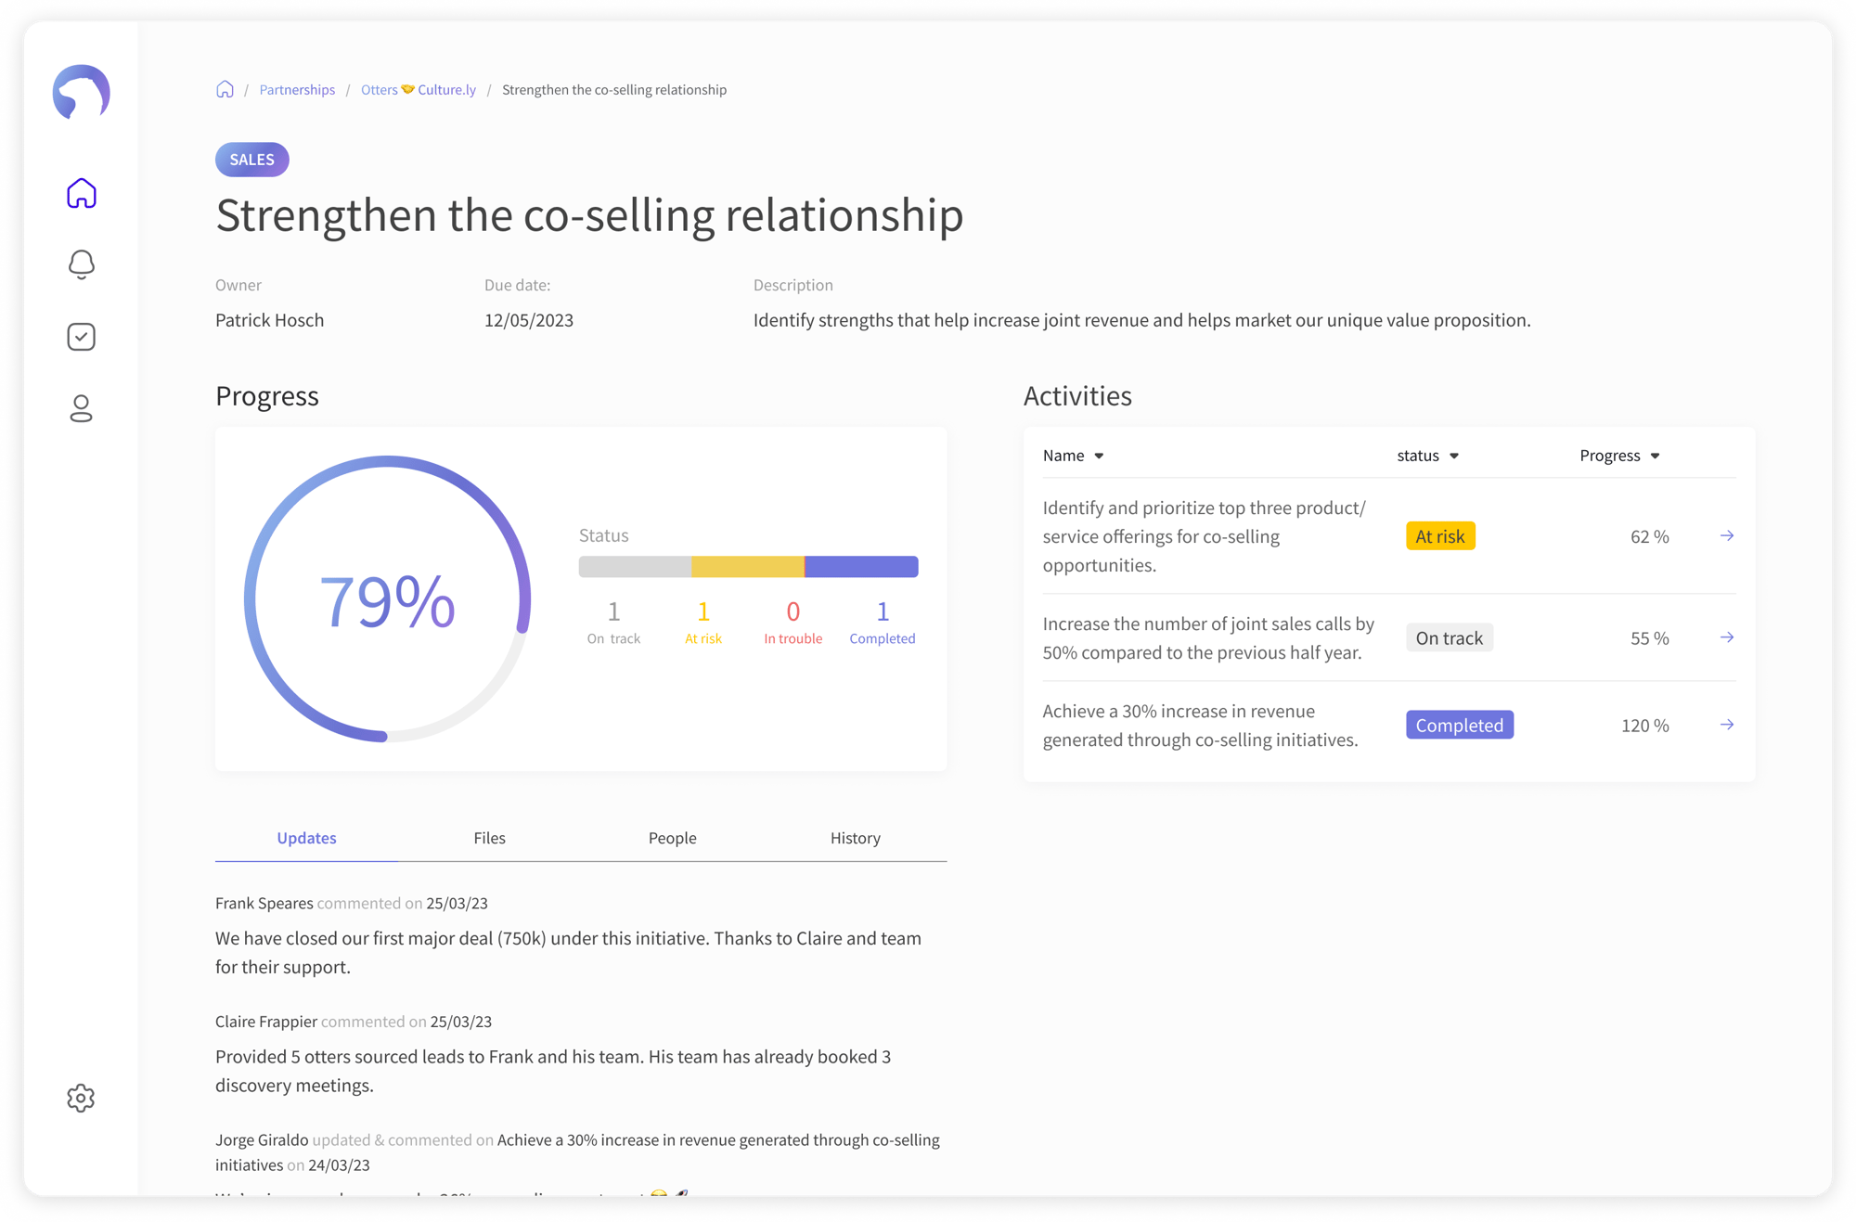
Task: Open the notifications bell icon
Action: 82,264
